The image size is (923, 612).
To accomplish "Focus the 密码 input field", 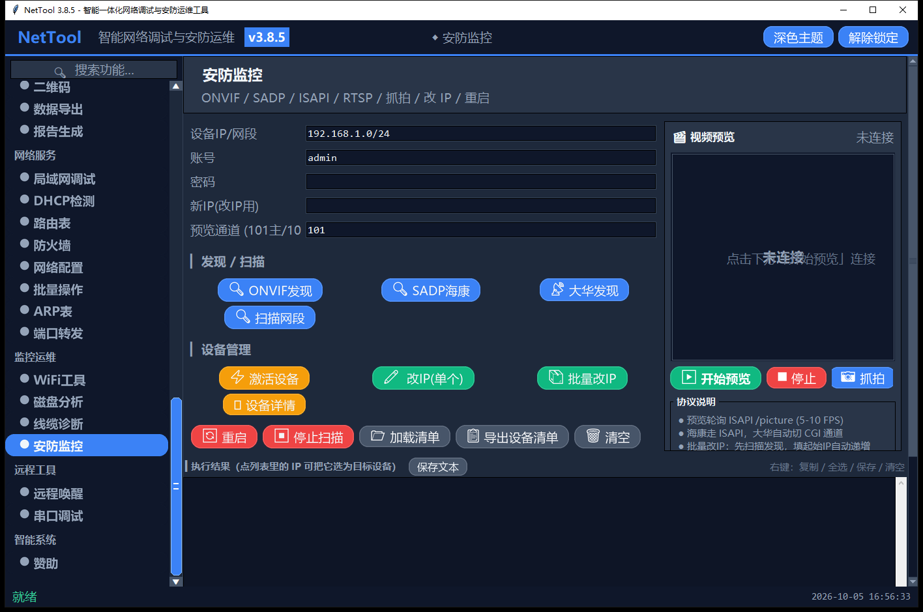I will point(481,182).
